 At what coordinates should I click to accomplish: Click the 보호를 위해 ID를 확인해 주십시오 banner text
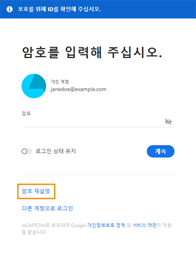tap(59, 9)
